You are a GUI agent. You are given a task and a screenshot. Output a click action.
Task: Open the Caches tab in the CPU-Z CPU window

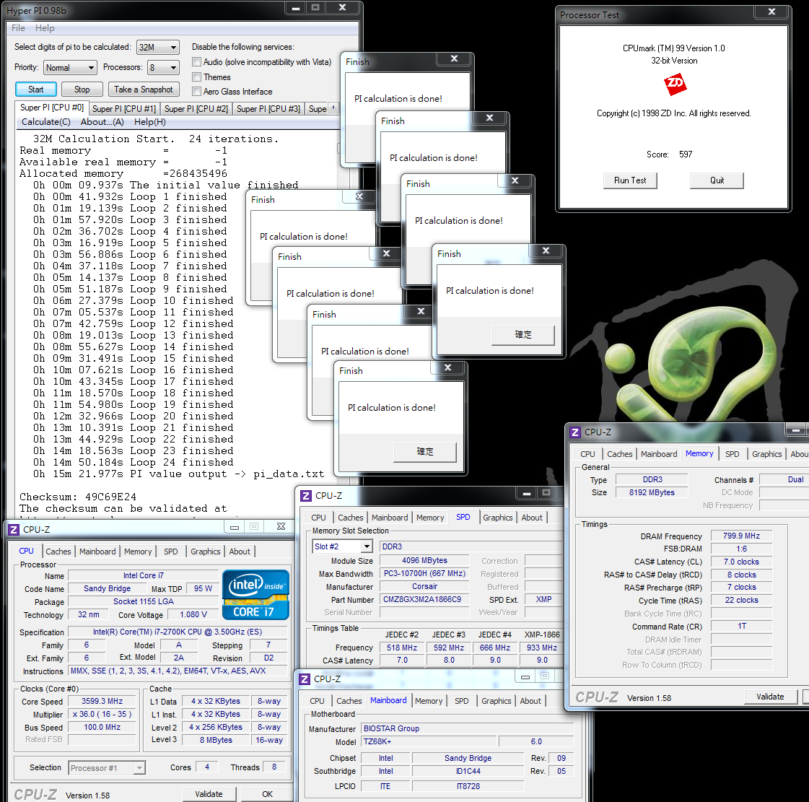pyautogui.click(x=58, y=552)
